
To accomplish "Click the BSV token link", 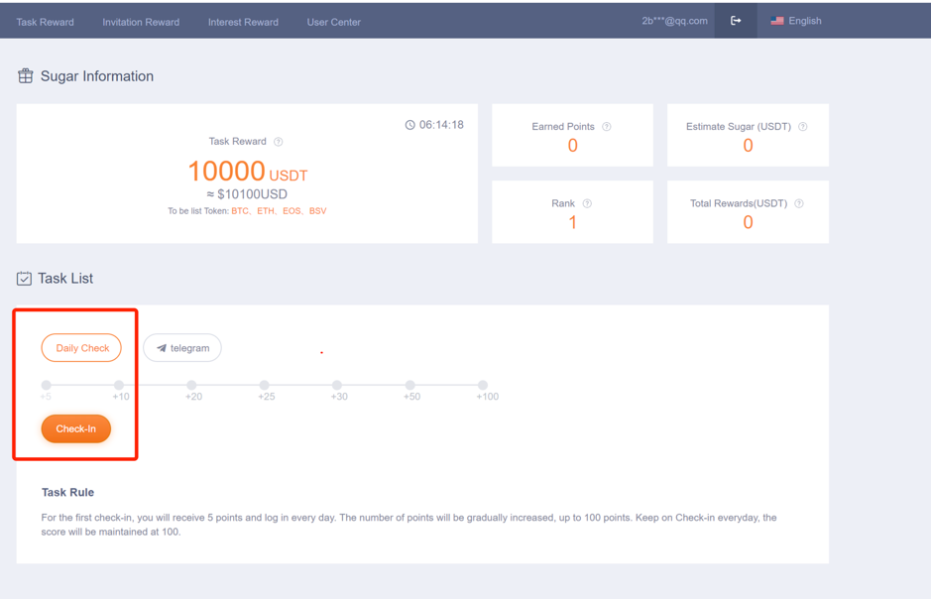I will point(317,211).
